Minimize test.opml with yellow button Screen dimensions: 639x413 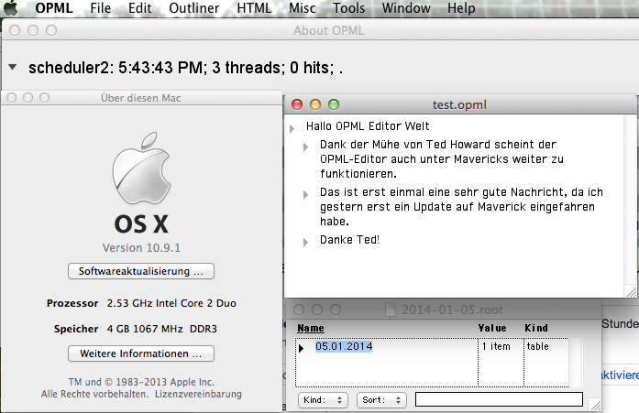coord(315,104)
